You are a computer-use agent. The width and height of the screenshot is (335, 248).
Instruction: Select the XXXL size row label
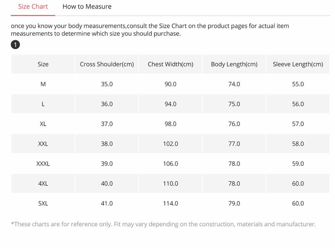tap(43, 164)
